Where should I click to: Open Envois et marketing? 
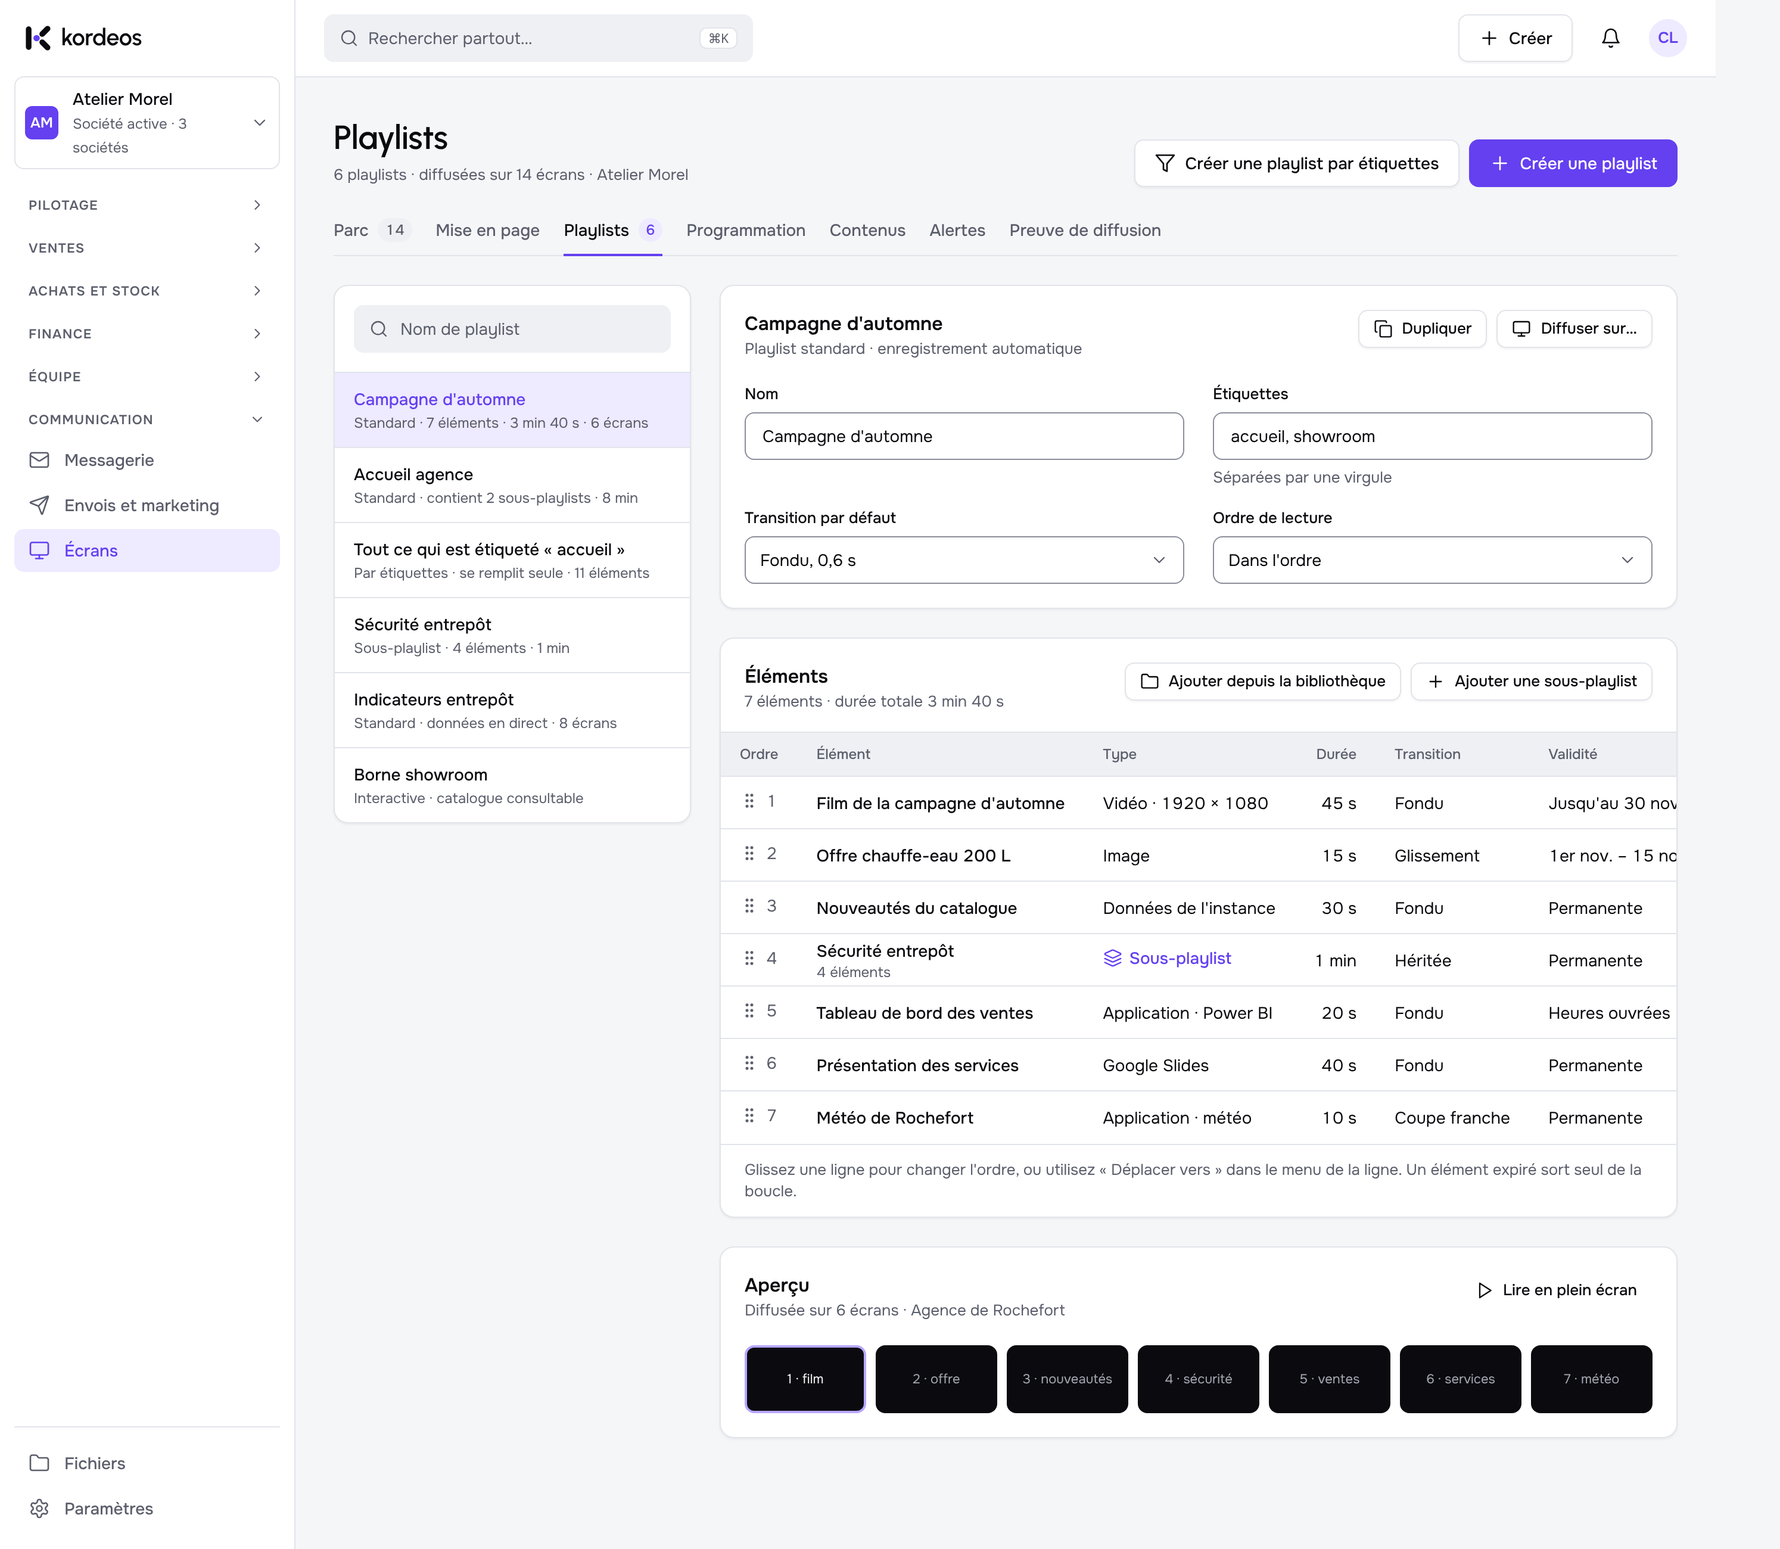tap(147, 505)
